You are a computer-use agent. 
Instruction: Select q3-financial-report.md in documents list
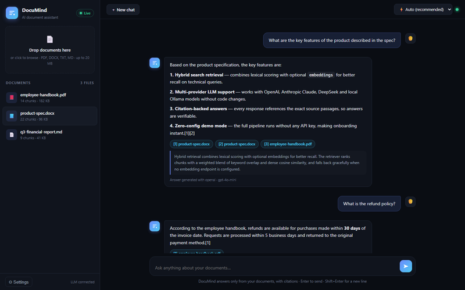(50, 135)
